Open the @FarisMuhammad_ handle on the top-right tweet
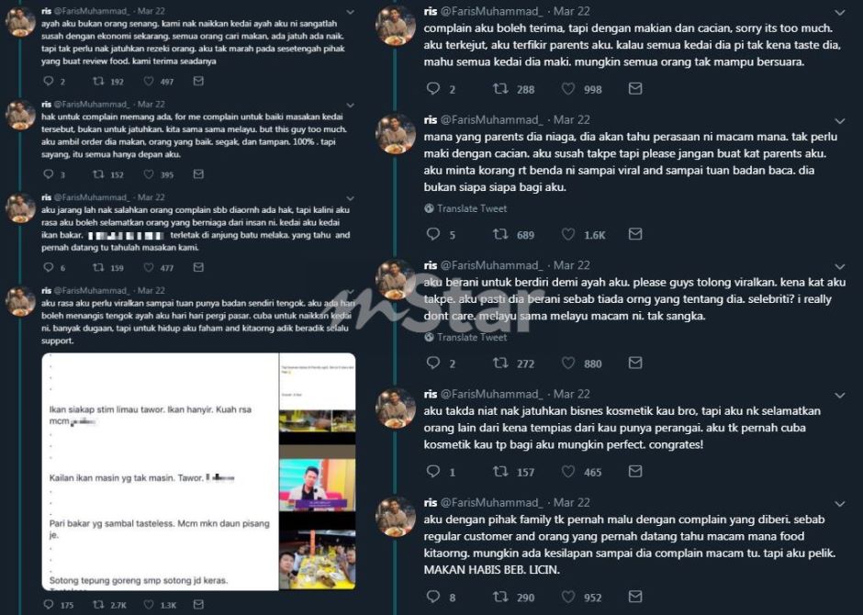Screen dimensions: 863x615 click(491, 11)
